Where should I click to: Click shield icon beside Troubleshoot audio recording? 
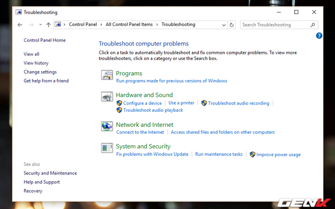coord(204,103)
